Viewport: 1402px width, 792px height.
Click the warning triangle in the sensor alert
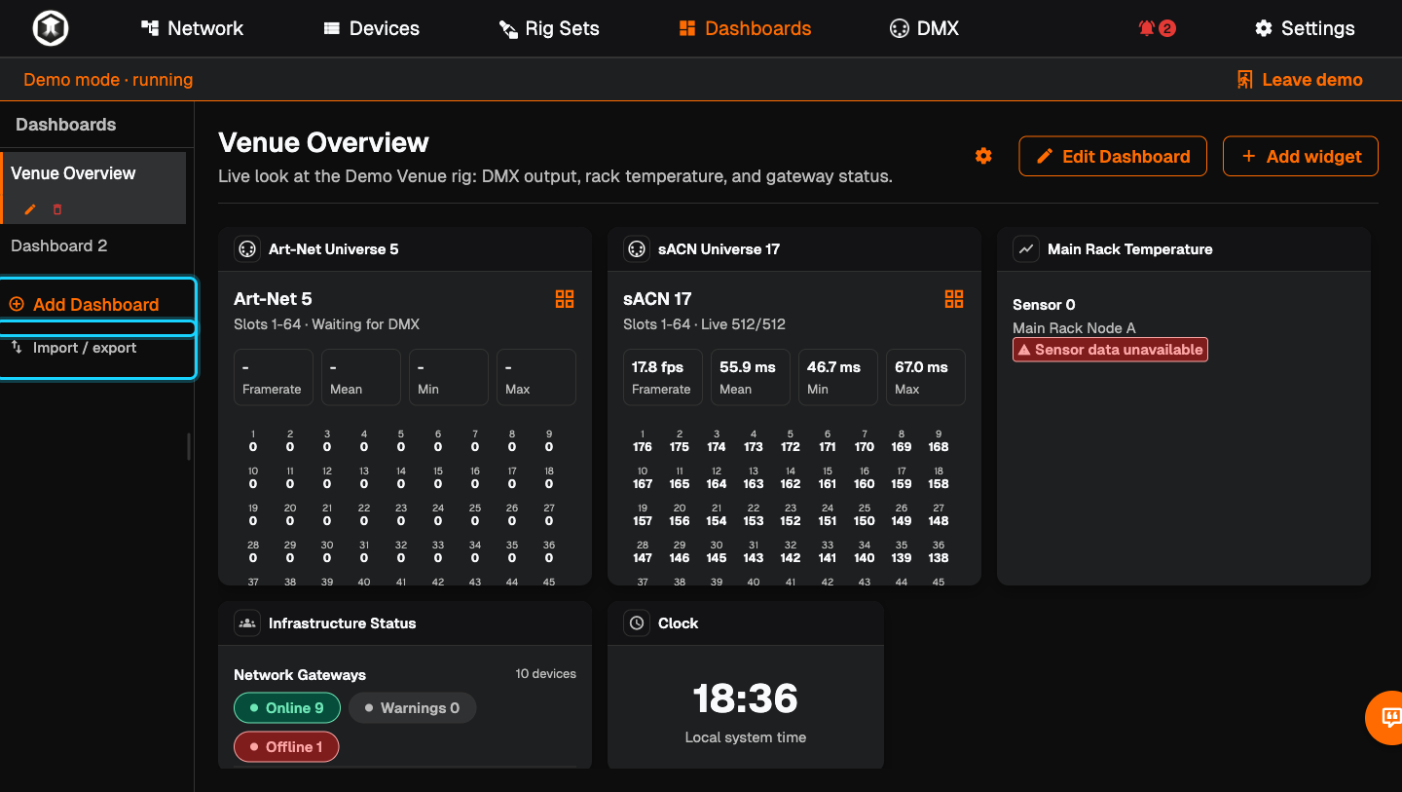click(1024, 350)
